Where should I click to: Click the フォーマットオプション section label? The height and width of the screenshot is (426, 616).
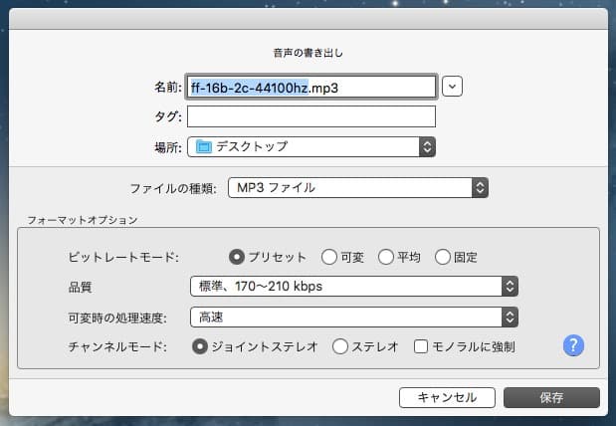85,218
